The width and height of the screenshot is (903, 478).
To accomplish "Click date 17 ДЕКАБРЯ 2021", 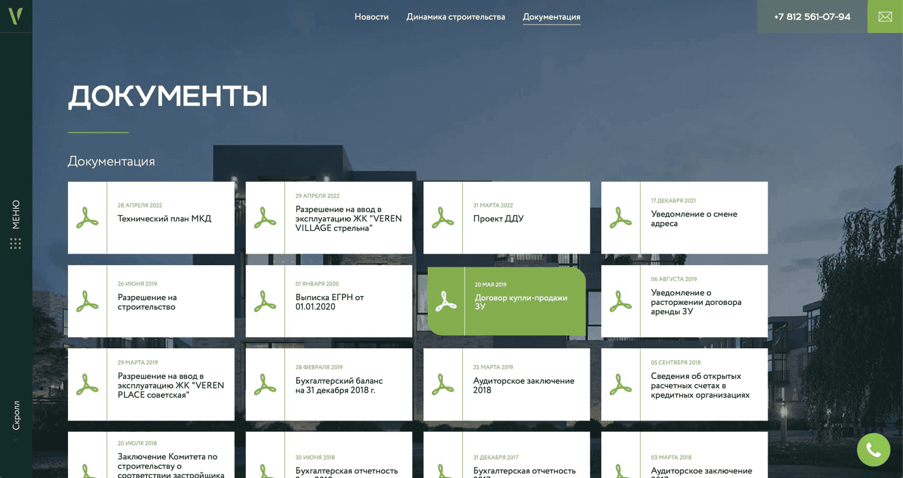I will point(673,201).
